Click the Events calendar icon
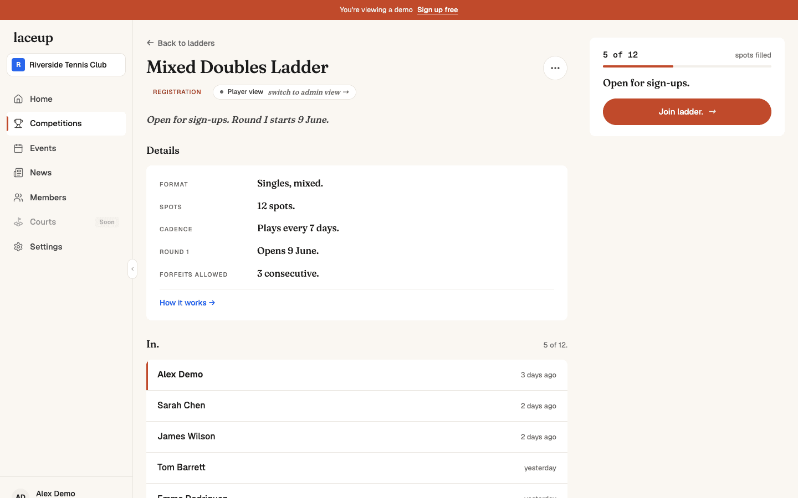 click(18, 148)
